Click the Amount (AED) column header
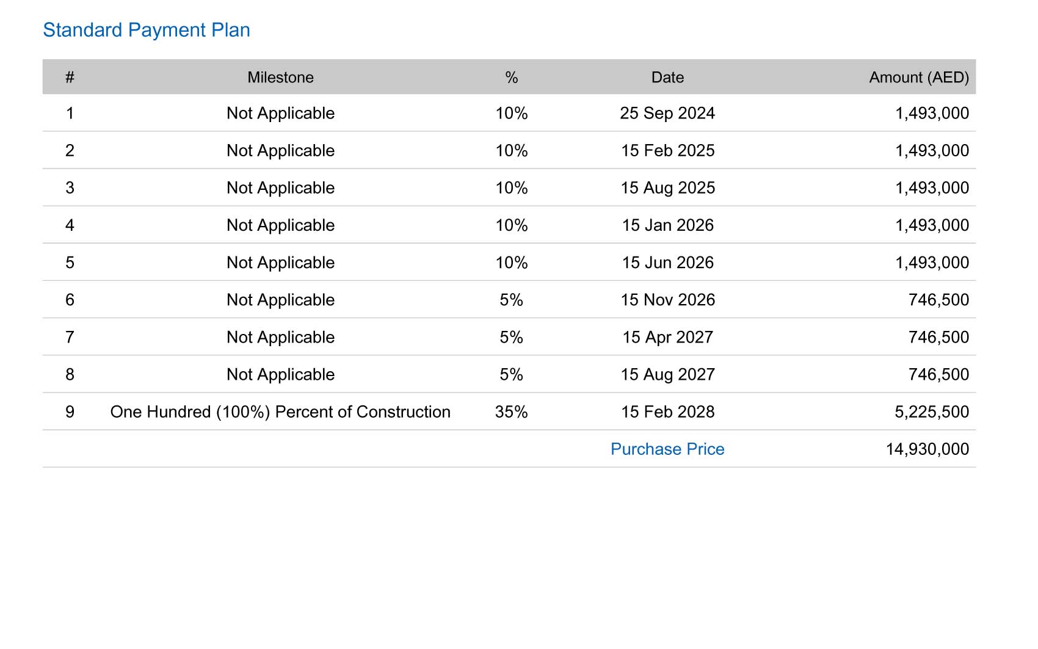The height and width of the screenshot is (649, 1038). click(918, 78)
